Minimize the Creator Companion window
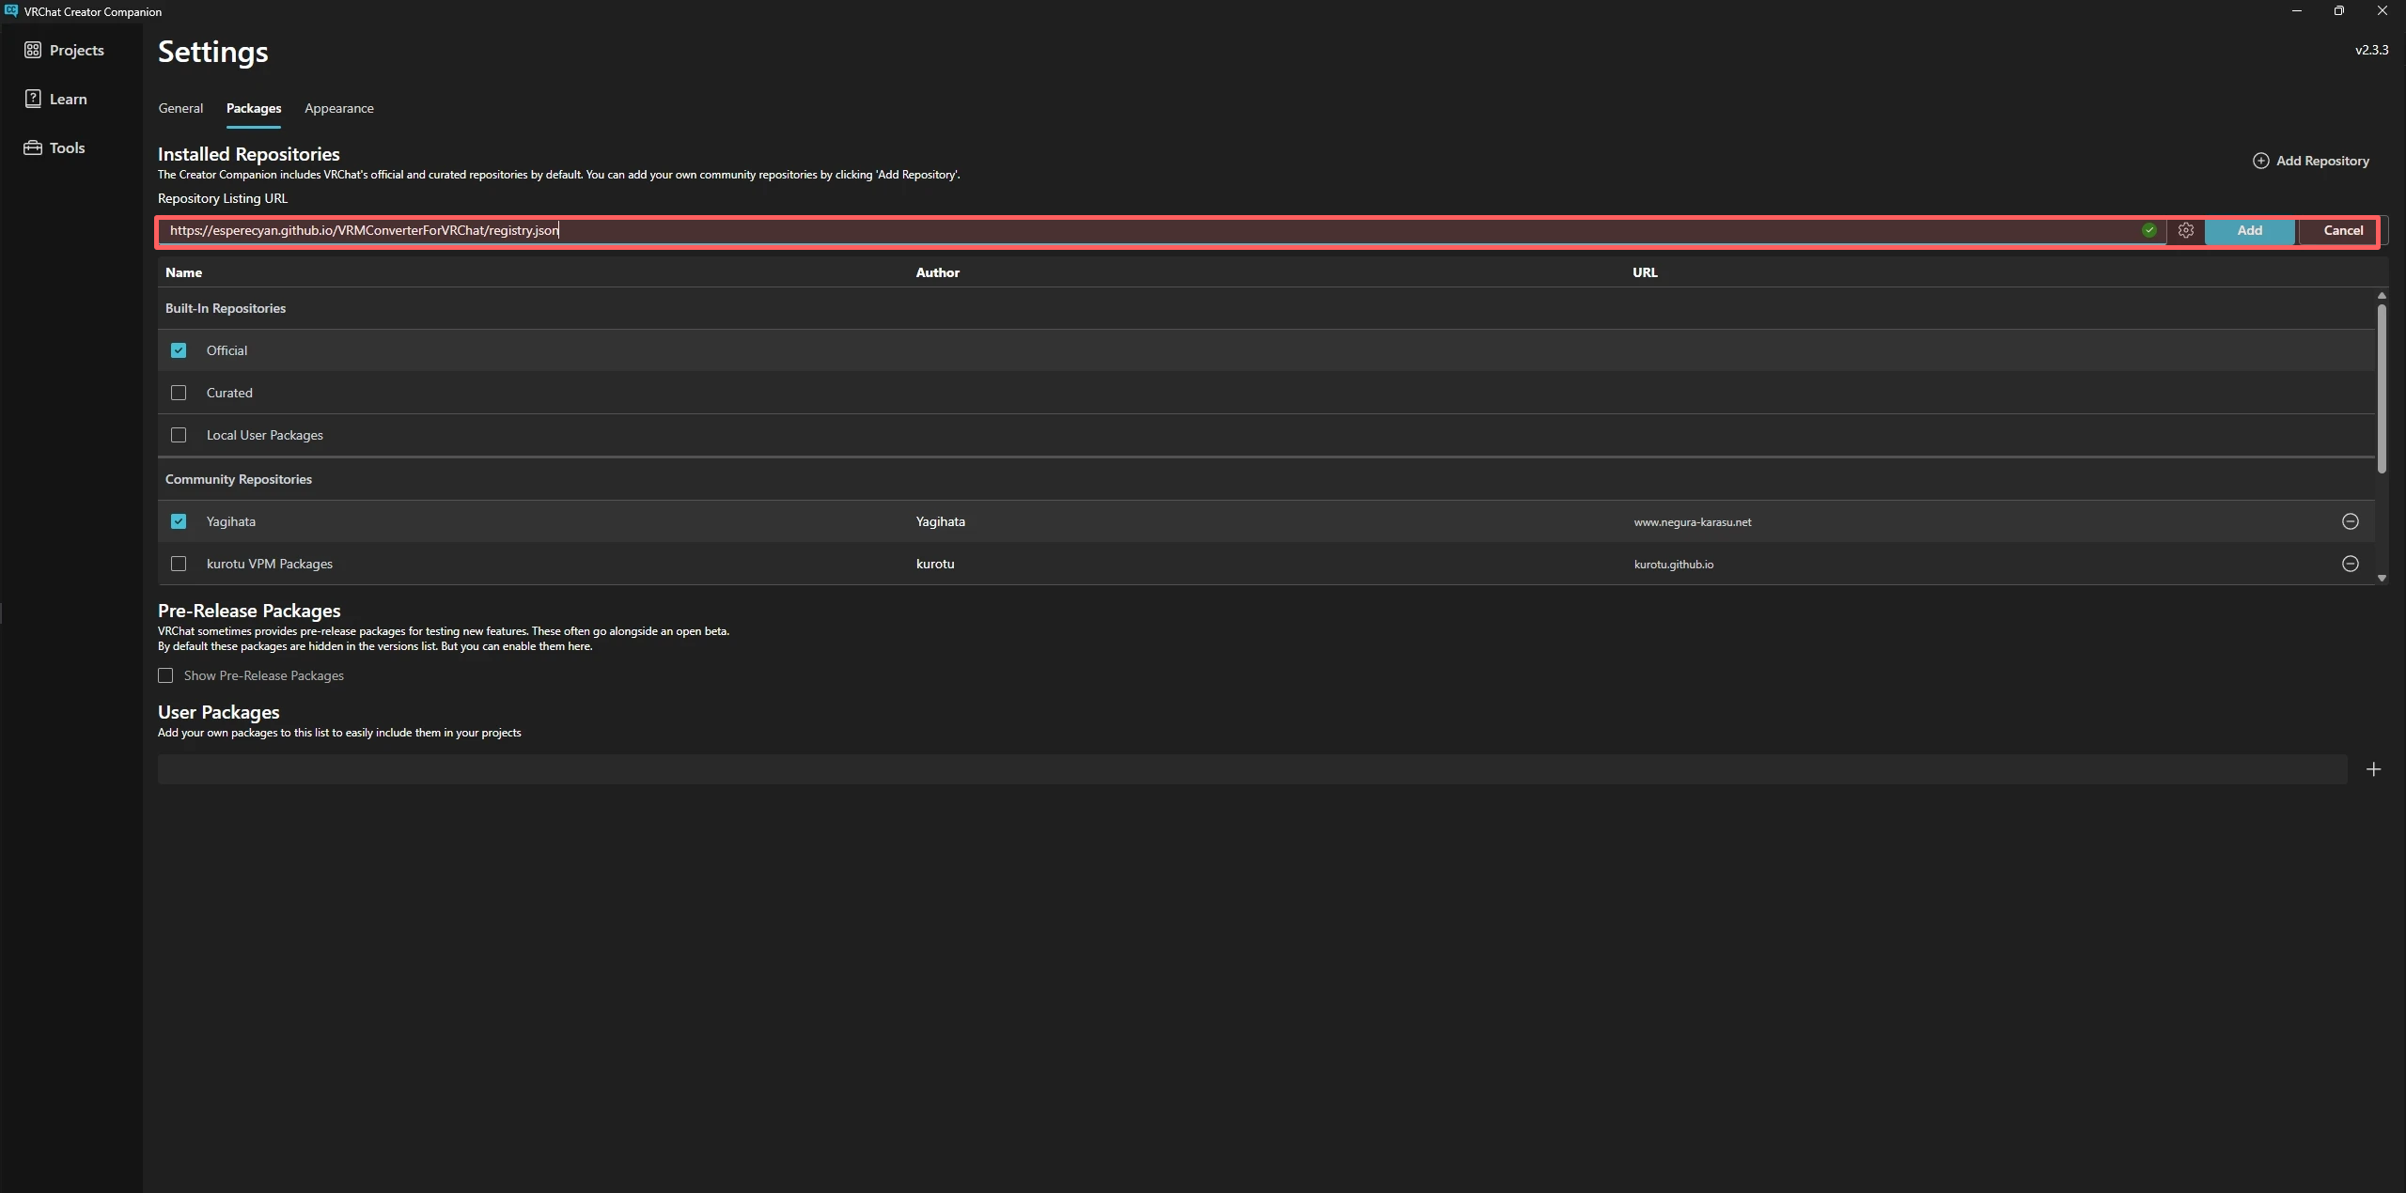The width and height of the screenshot is (2406, 1193). 2297,11
